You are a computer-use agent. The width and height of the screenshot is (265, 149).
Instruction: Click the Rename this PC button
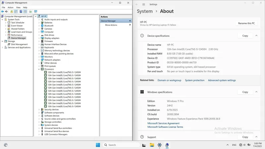pos(246,23)
